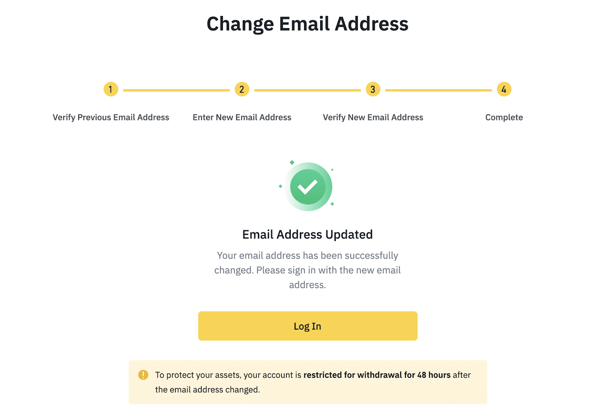Click "the email address changed." warning line
Viewport: 592px width, 420px height.
click(x=208, y=390)
